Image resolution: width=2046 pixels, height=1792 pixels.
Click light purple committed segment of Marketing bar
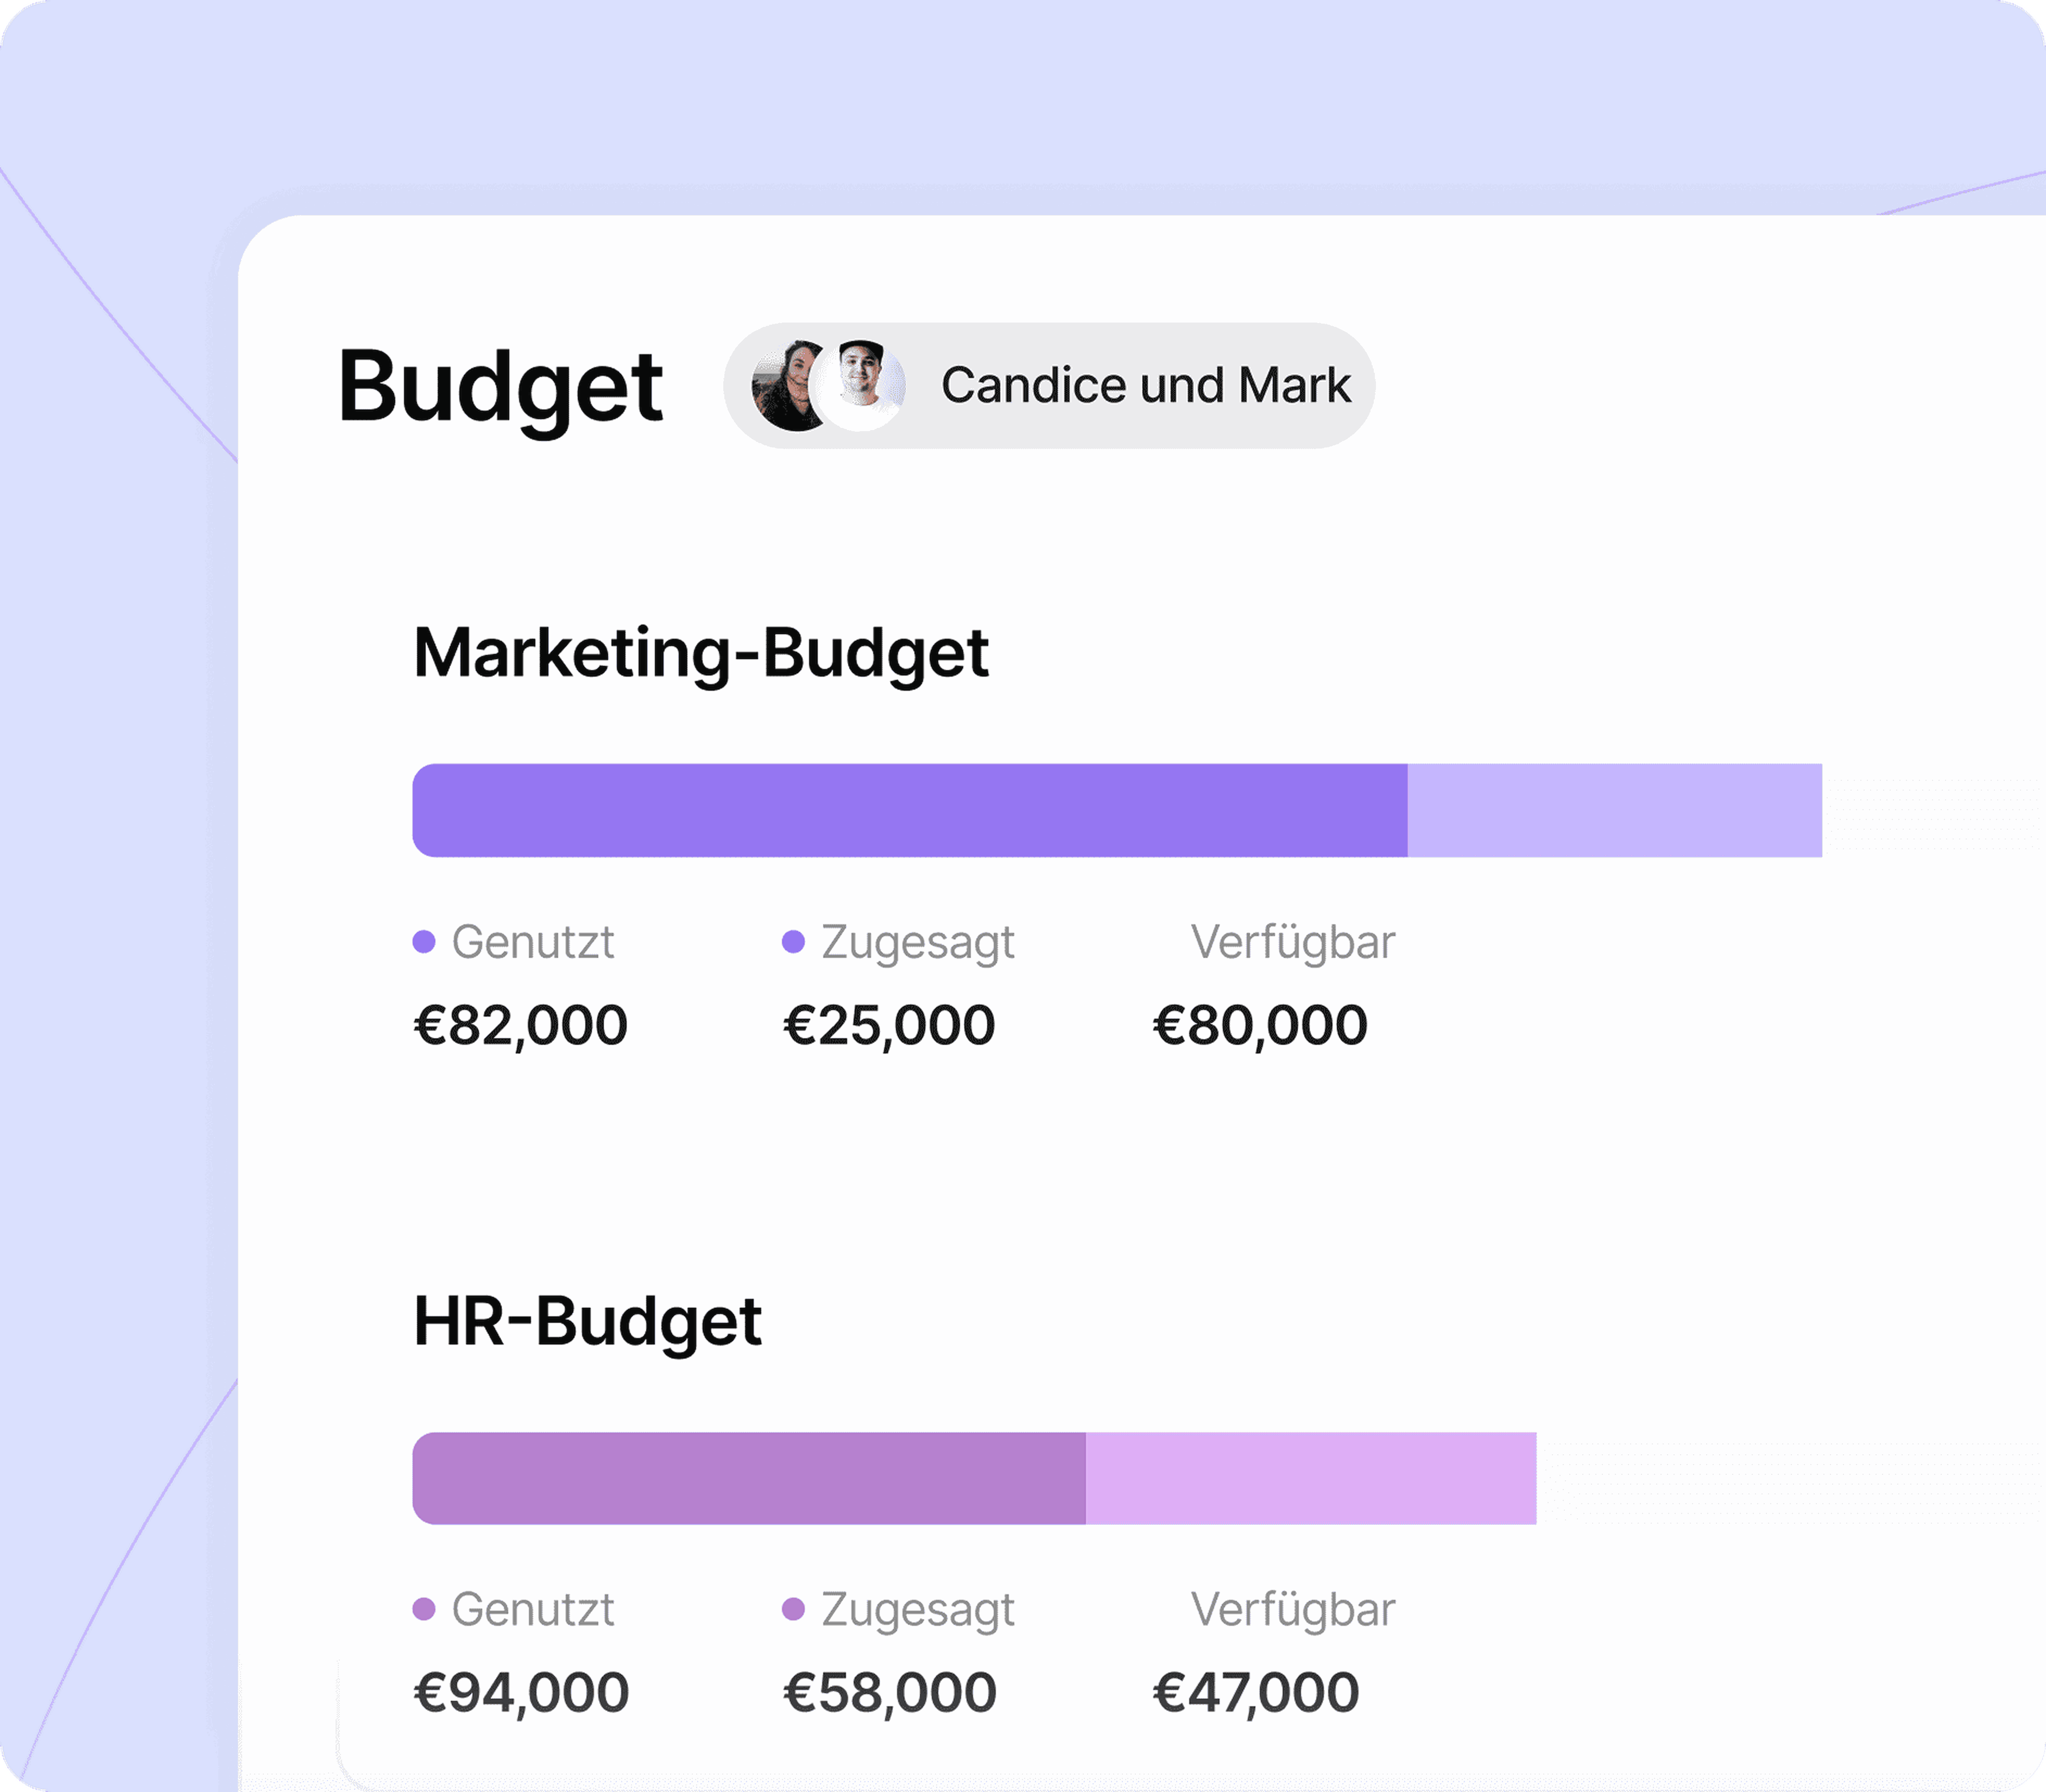point(1615,811)
